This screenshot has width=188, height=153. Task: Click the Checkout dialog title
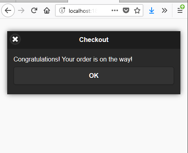[x=94, y=40]
